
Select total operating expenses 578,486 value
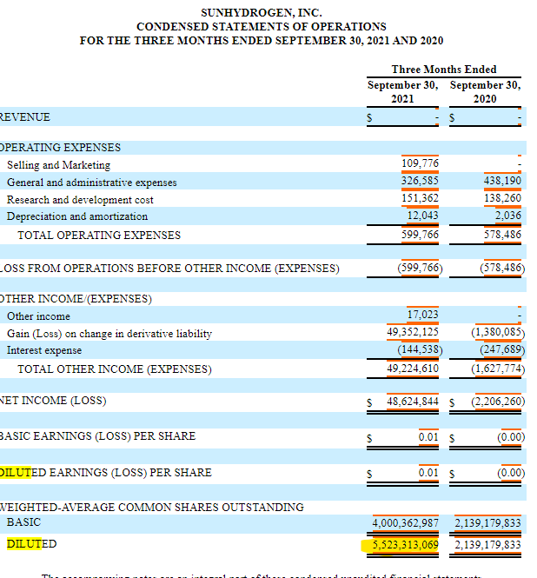502,235
